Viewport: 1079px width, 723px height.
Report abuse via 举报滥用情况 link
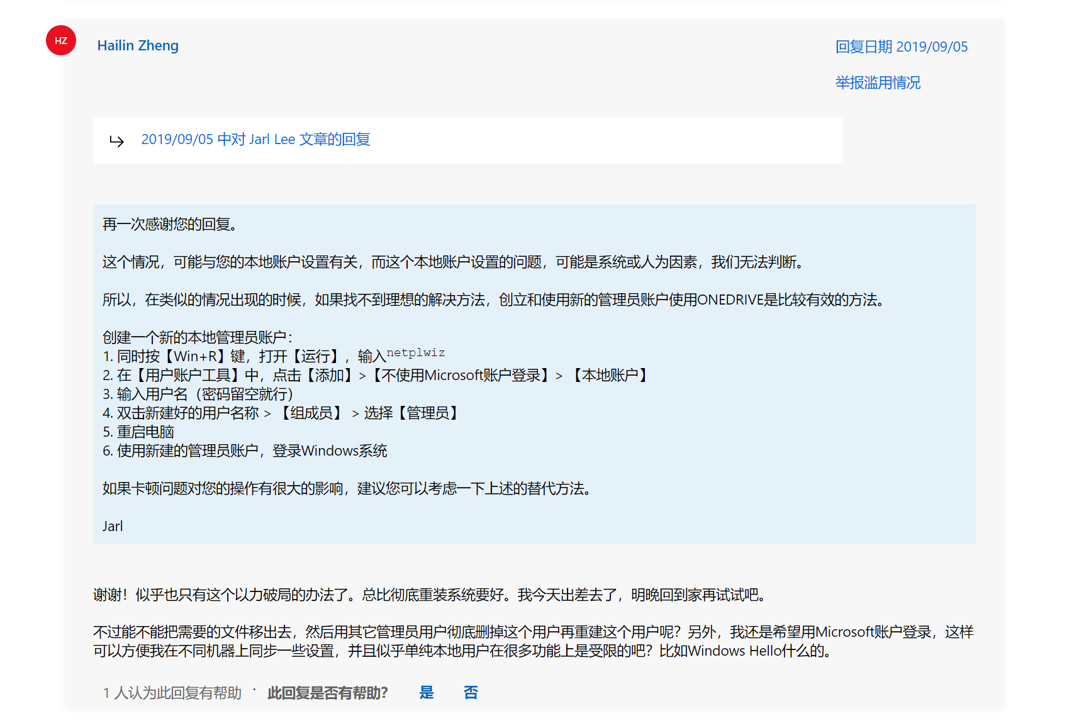tap(878, 83)
